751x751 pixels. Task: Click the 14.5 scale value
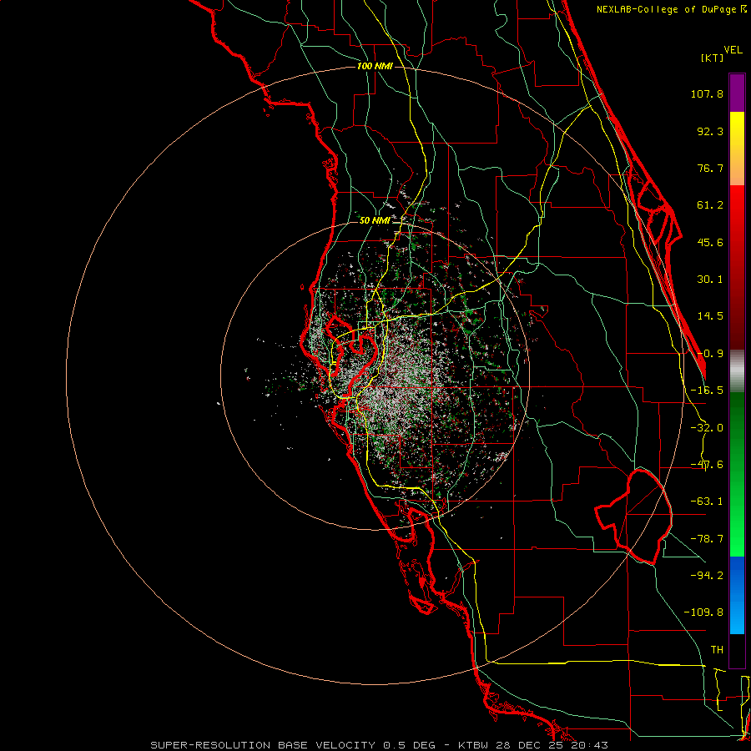pos(710,316)
